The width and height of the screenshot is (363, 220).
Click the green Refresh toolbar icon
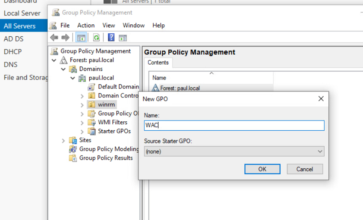pos(97,38)
